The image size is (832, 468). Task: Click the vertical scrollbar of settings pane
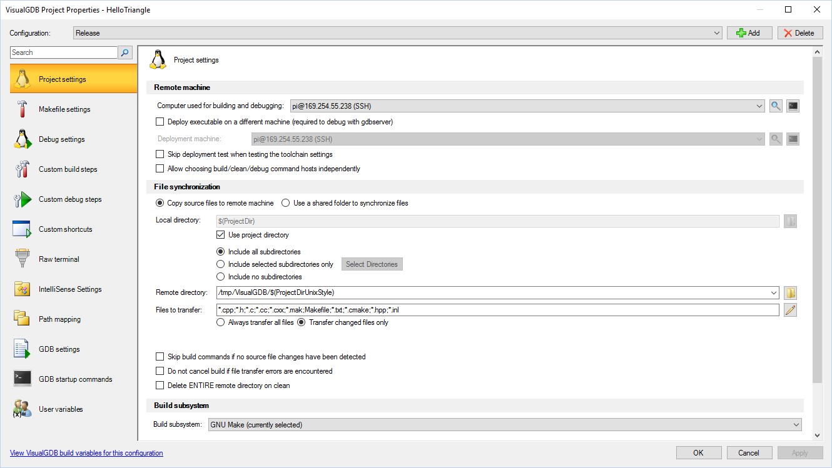tap(817, 219)
